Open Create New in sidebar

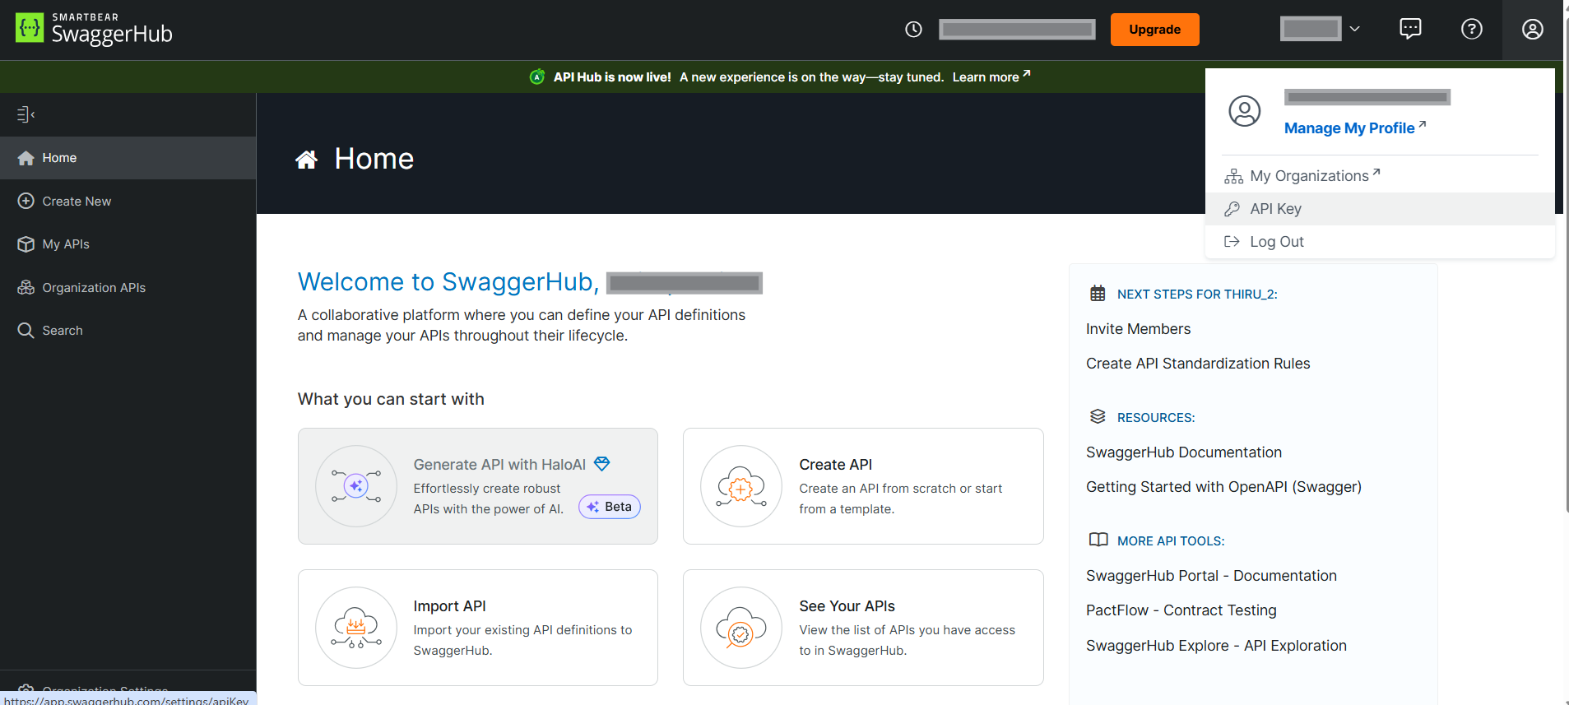pos(128,201)
